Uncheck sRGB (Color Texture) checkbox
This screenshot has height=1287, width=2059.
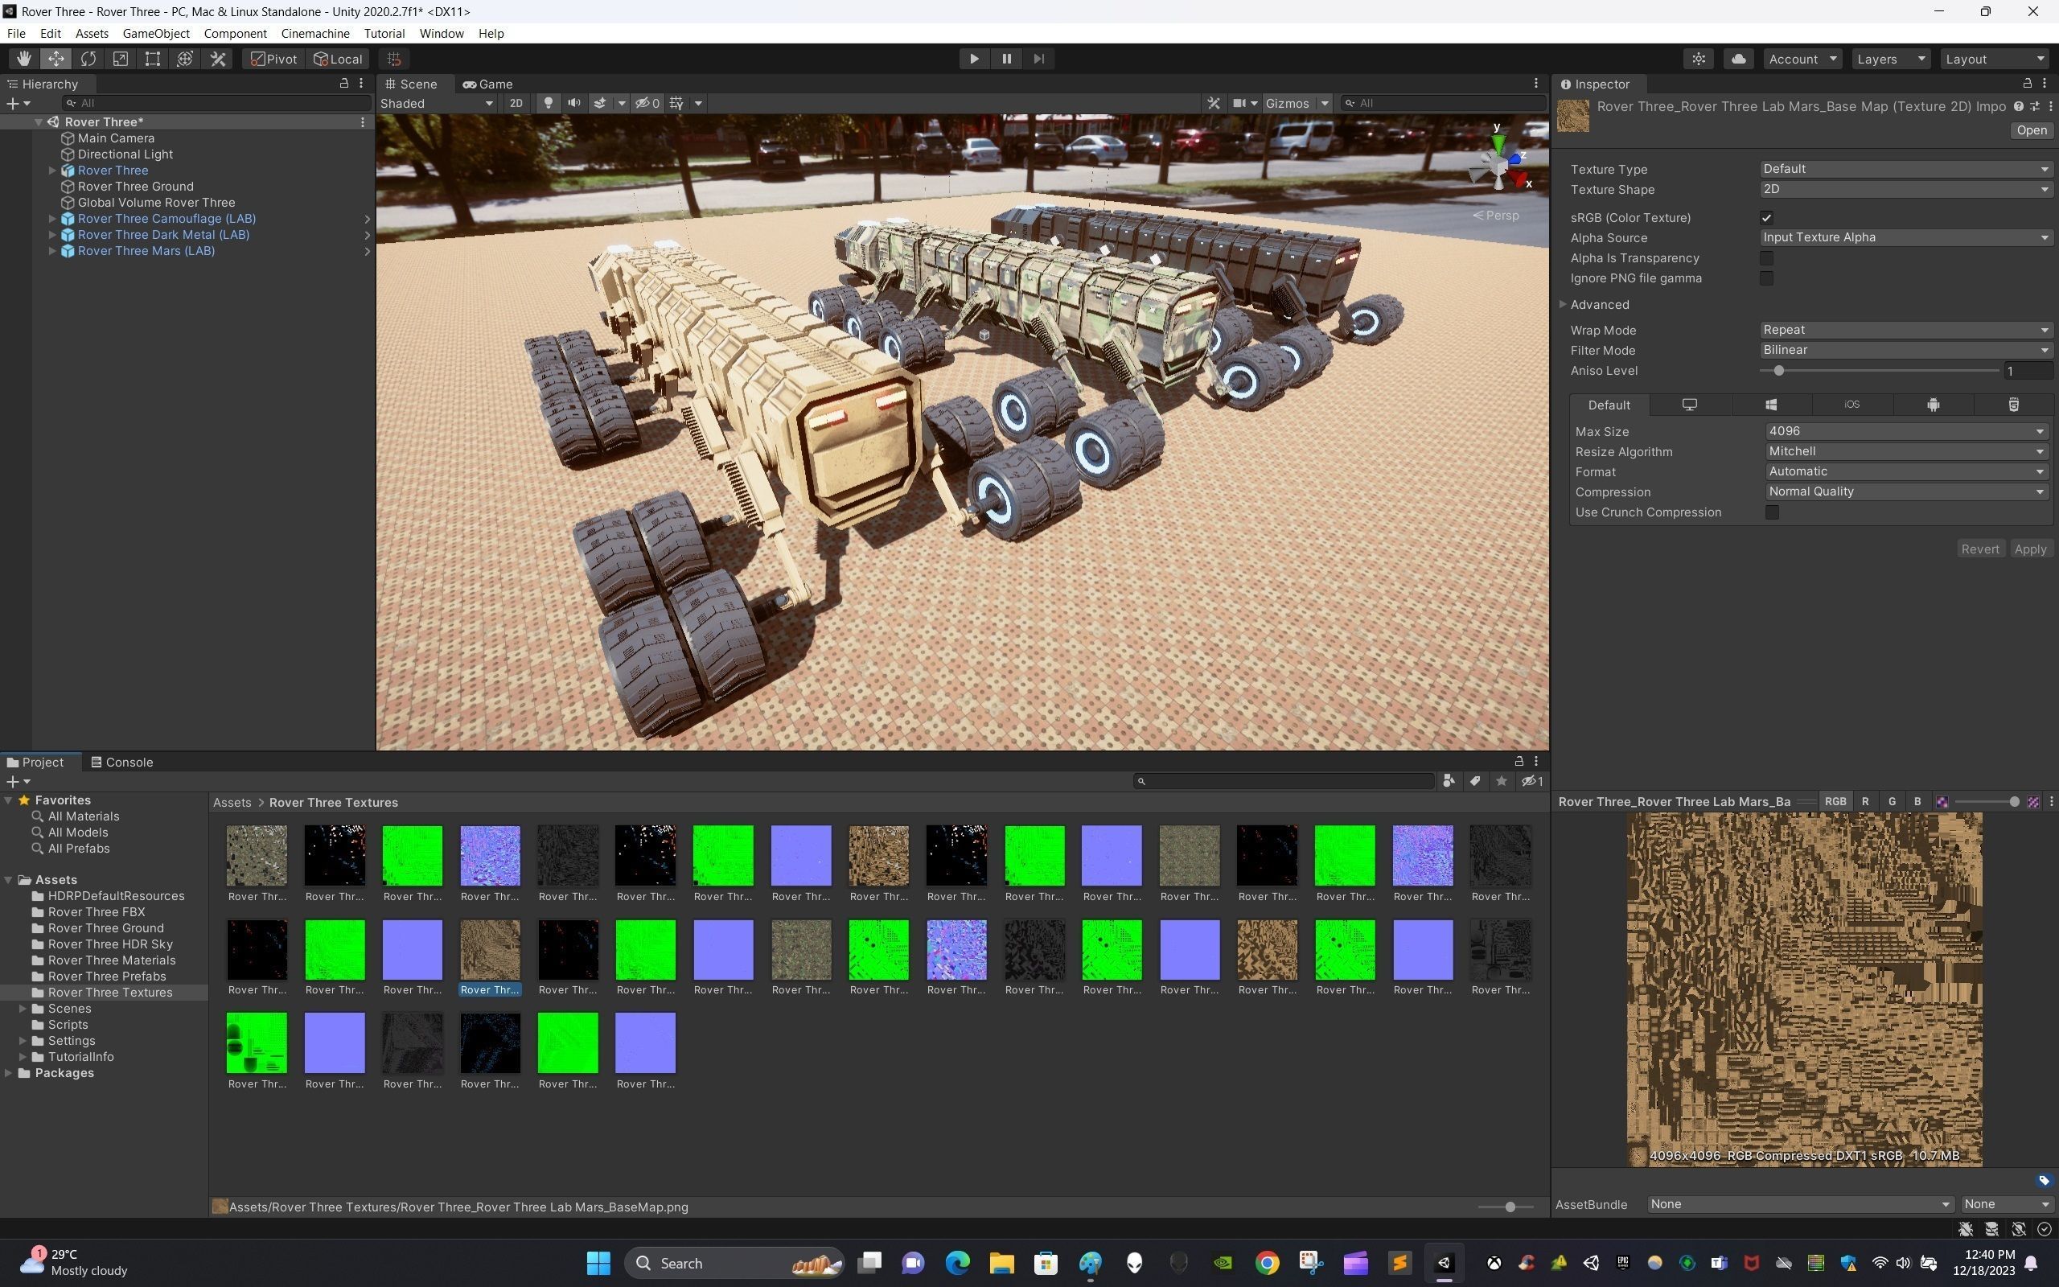(1766, 218)
